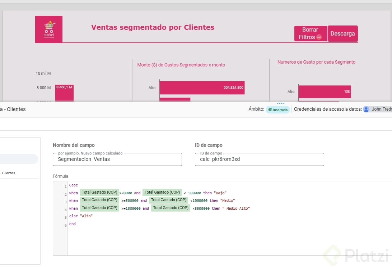Focus the ID de campo text box
Viewport: 392px width, 269px height.
point(259,159)
